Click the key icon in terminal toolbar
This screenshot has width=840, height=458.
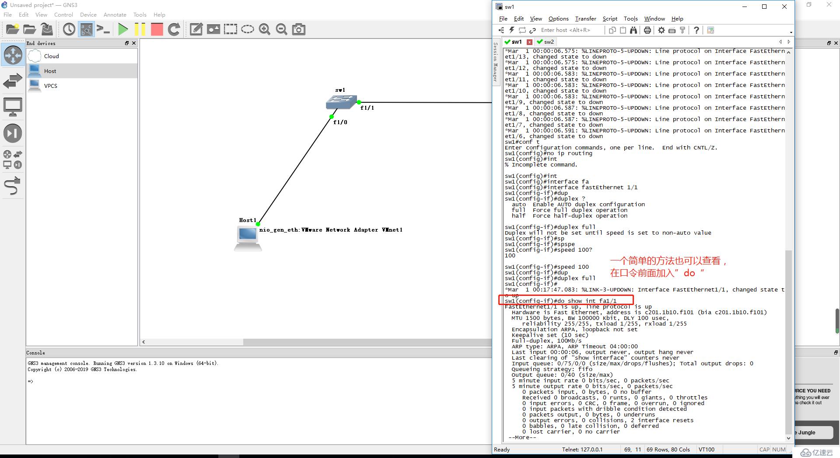click(682, 30)
